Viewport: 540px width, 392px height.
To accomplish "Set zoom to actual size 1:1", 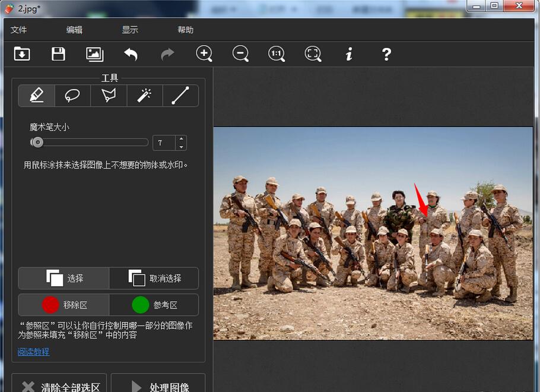I will [x=277, y=54].
